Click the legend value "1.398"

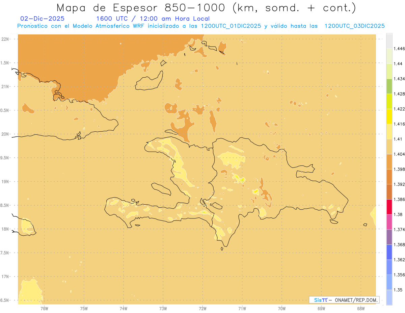pos(399,169)
